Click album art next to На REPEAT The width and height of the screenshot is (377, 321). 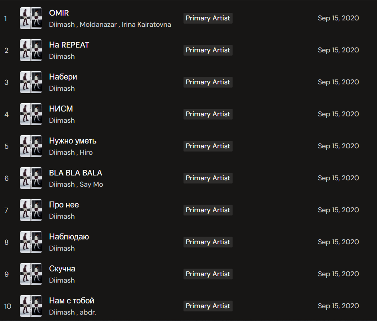click(x=31, y=50)
